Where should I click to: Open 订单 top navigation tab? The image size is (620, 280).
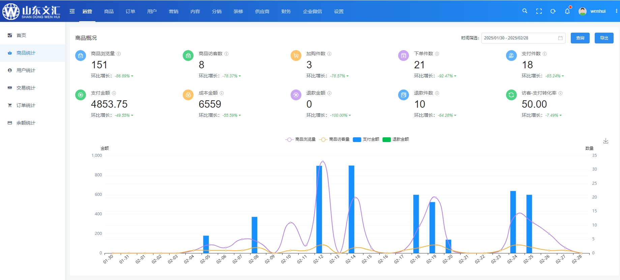click(130, 11)
